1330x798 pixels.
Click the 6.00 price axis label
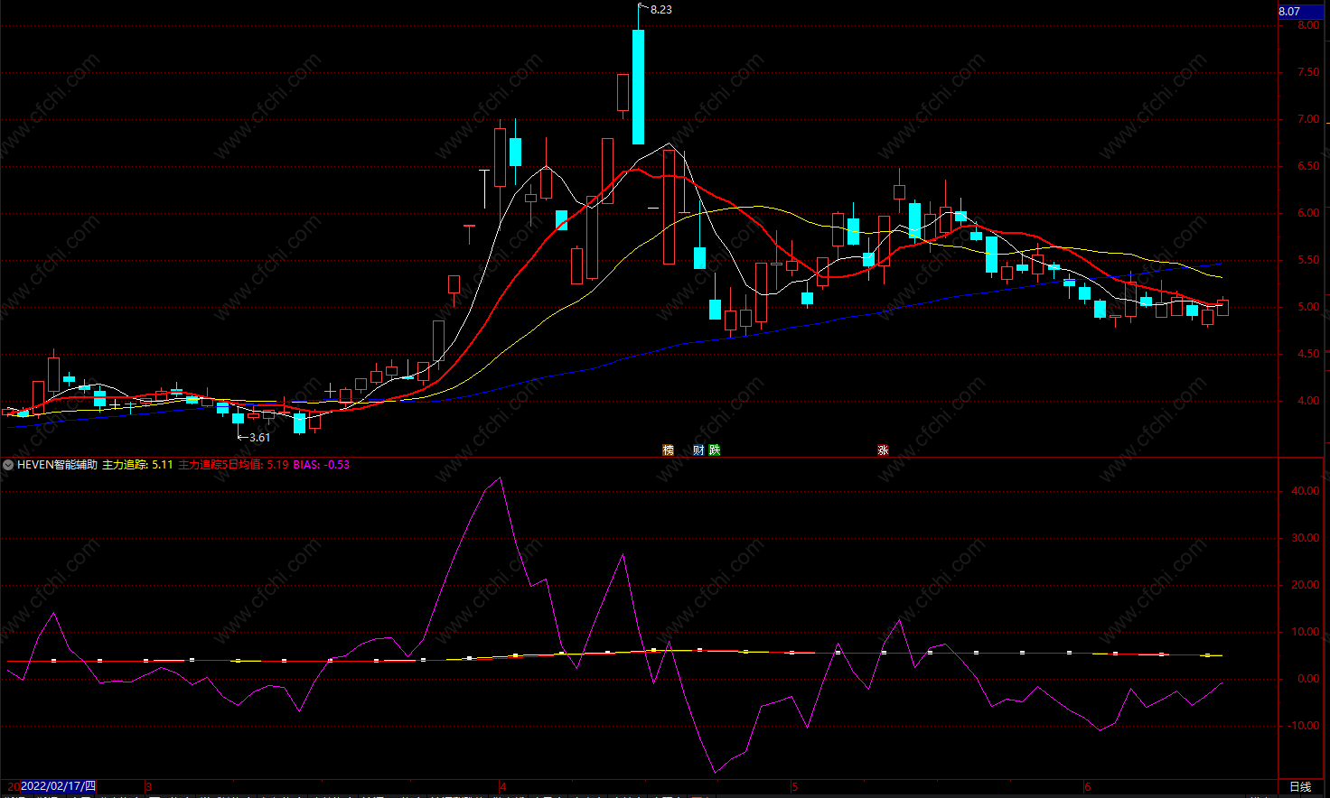point(1308,213)
